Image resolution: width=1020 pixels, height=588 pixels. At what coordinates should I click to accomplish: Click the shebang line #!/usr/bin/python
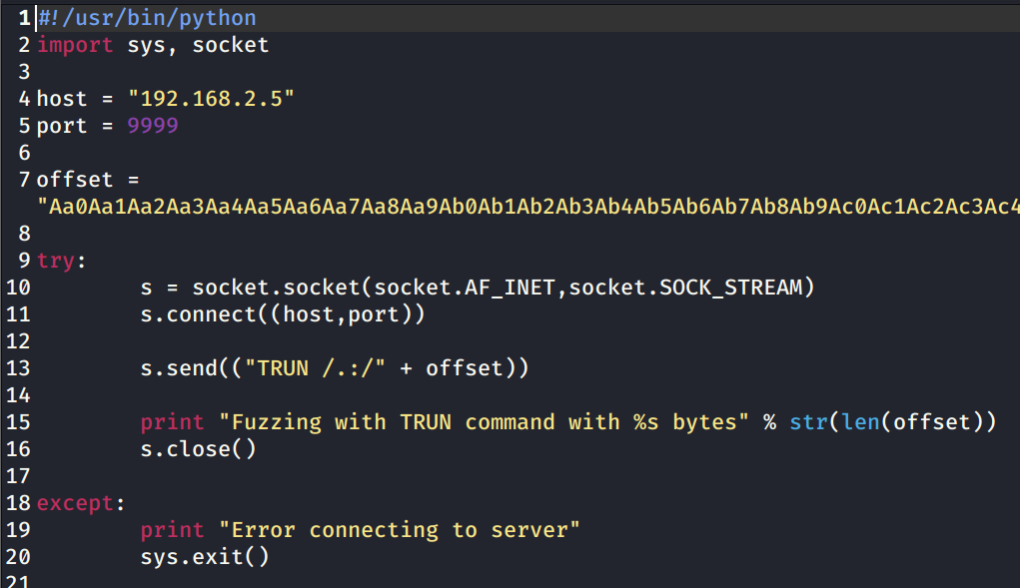click(x=147, y=18)
